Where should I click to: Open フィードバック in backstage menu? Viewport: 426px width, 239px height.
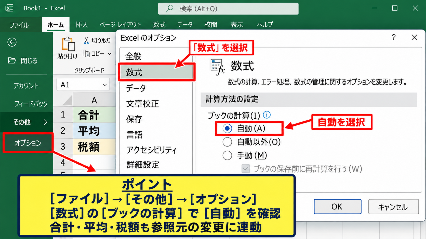tap(31, 104)
